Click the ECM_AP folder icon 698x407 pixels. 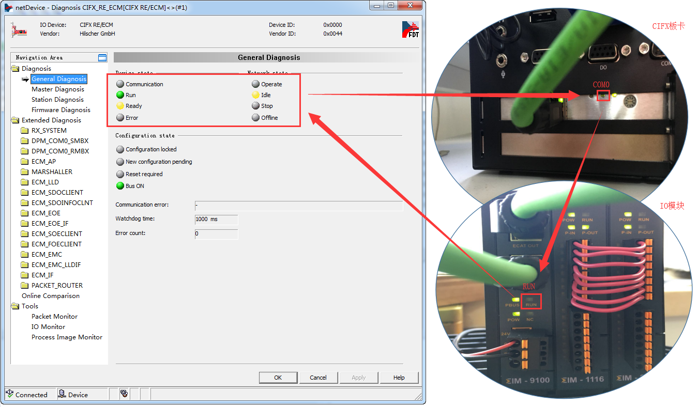pyautogui.click(x=25, y=162)
